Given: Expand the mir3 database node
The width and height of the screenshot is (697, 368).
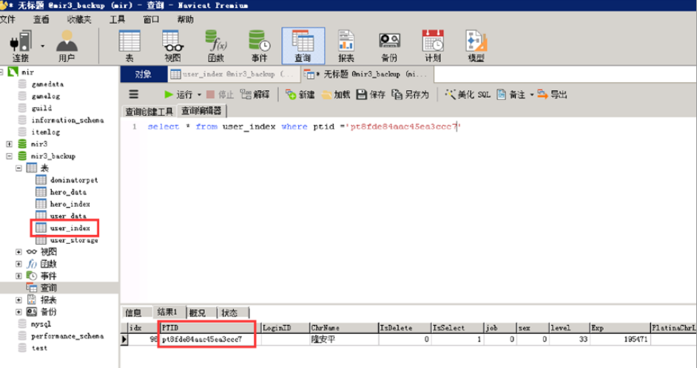Looking at the screenshot, I should (9, 144).
